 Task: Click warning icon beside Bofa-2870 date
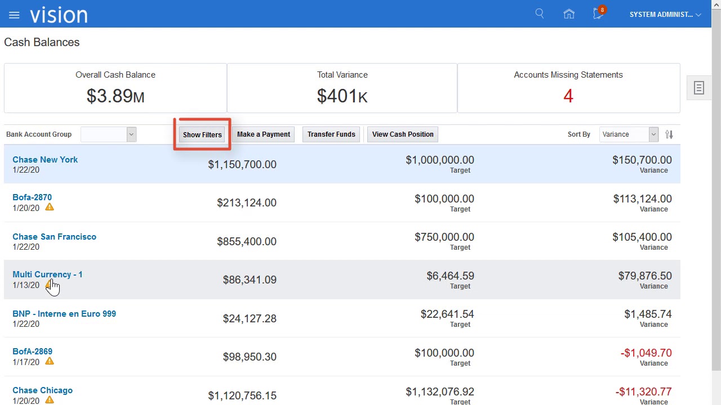tap(50, 207)
